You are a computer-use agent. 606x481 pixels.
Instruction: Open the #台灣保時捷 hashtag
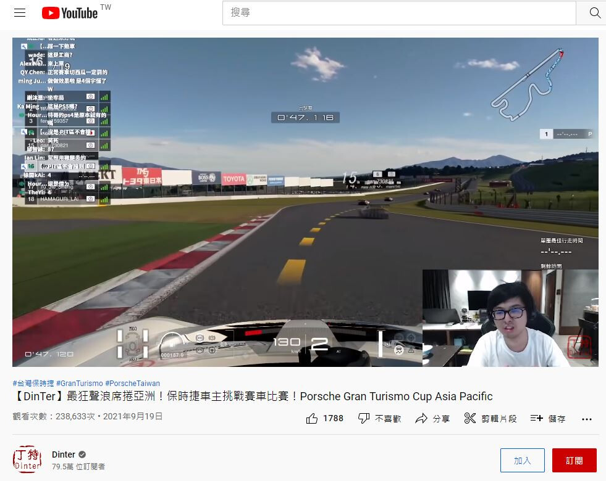click(x=33, y=383)
